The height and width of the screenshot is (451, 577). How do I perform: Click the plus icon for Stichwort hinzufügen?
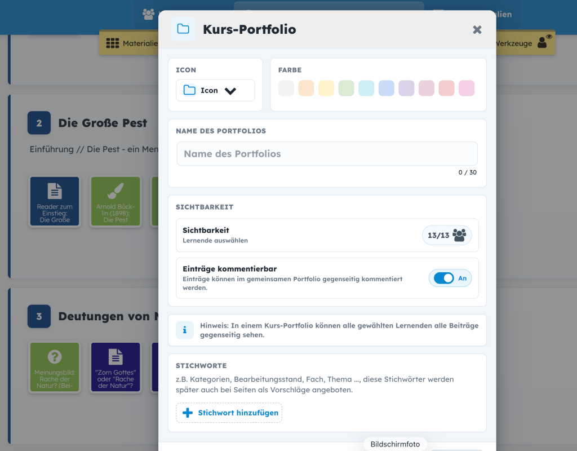click(x=188, y=413)
